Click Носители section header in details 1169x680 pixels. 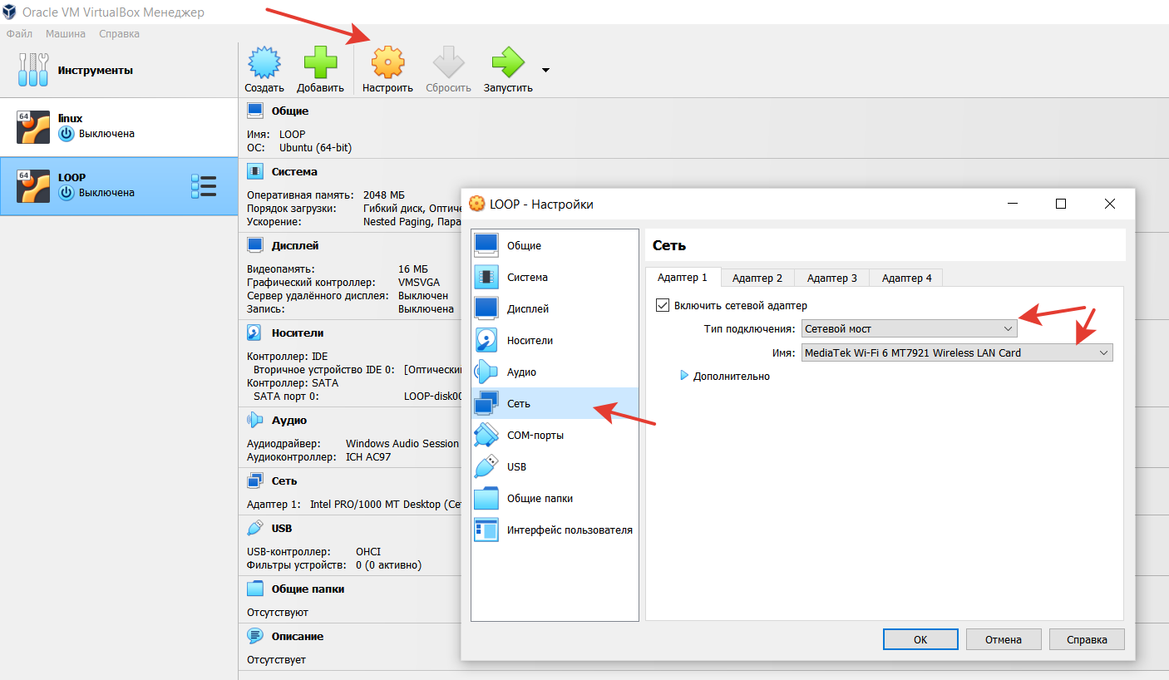point(298,333)
